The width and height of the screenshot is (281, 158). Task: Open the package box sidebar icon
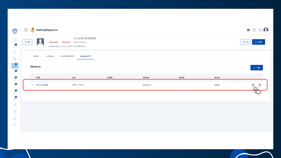[15, 105]
